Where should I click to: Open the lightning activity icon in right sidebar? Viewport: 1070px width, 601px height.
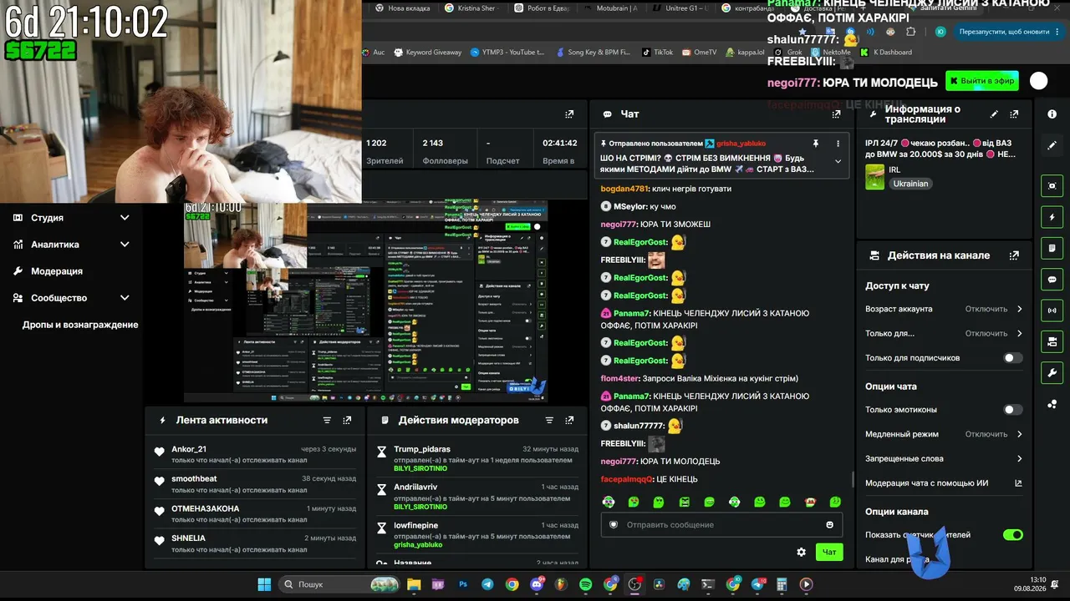click(1052, 217)
